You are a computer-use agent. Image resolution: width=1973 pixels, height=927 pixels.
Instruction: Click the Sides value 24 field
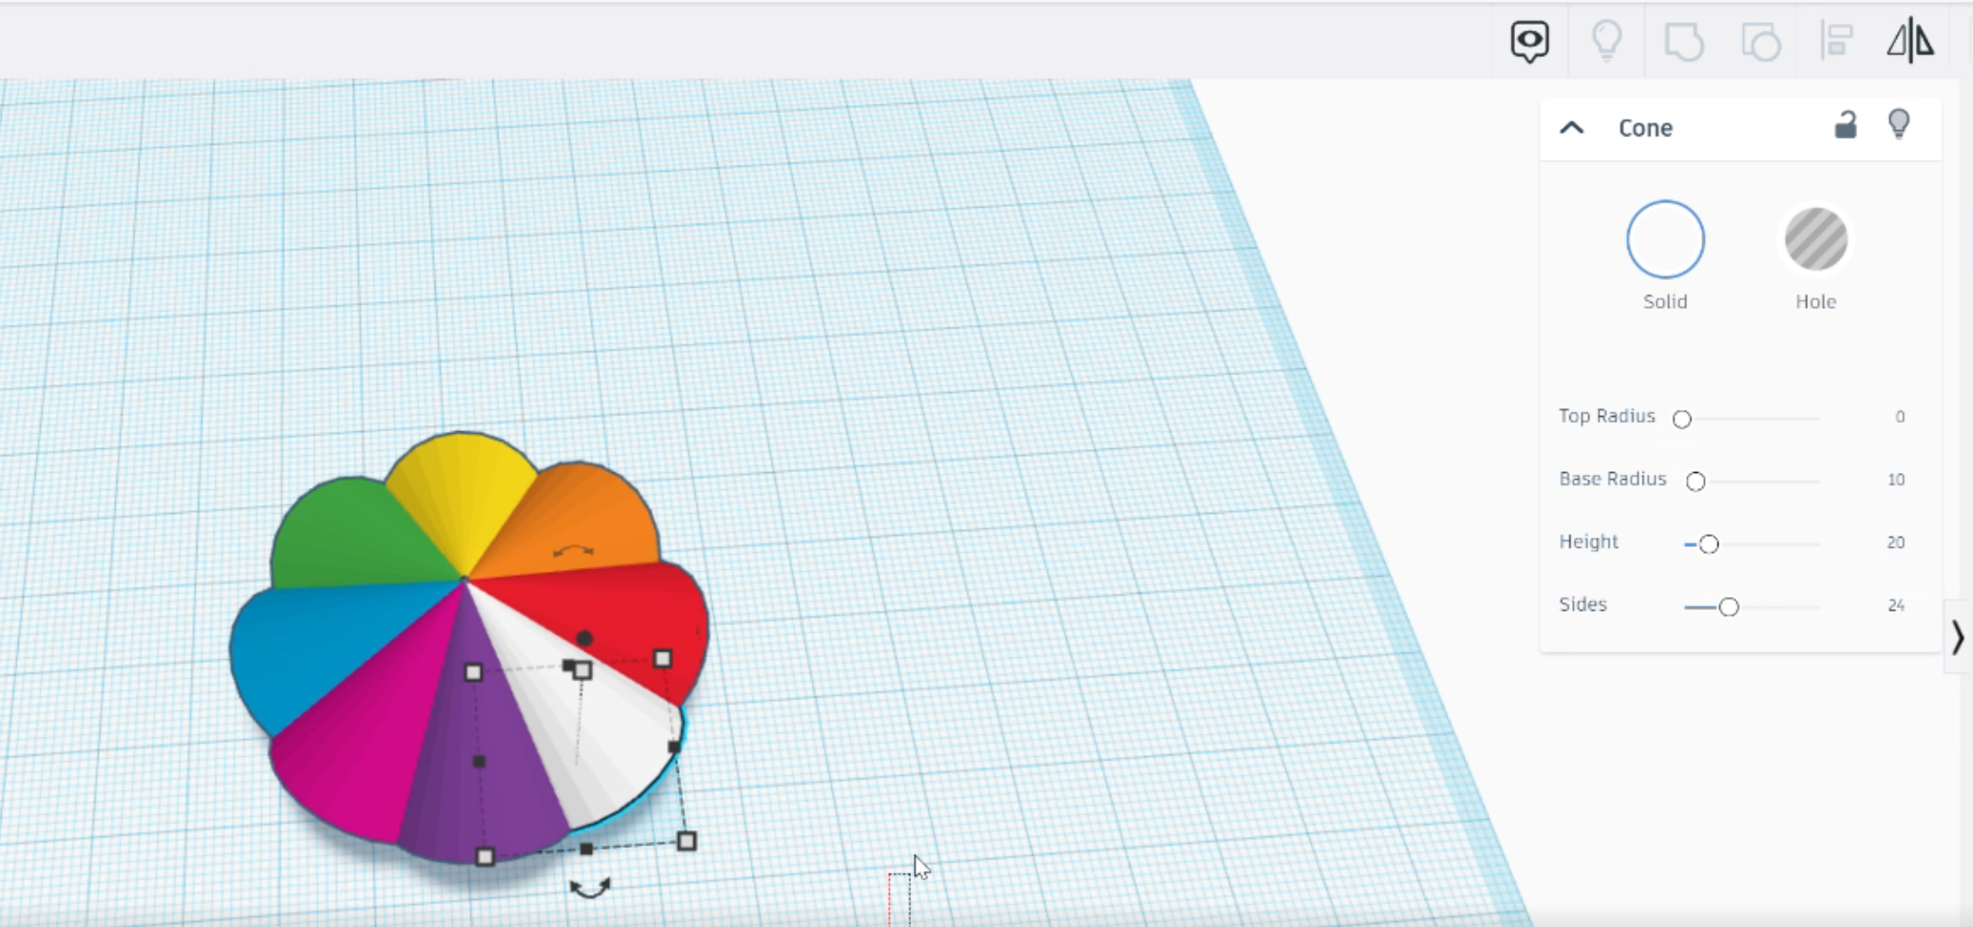click(1895, 606)
